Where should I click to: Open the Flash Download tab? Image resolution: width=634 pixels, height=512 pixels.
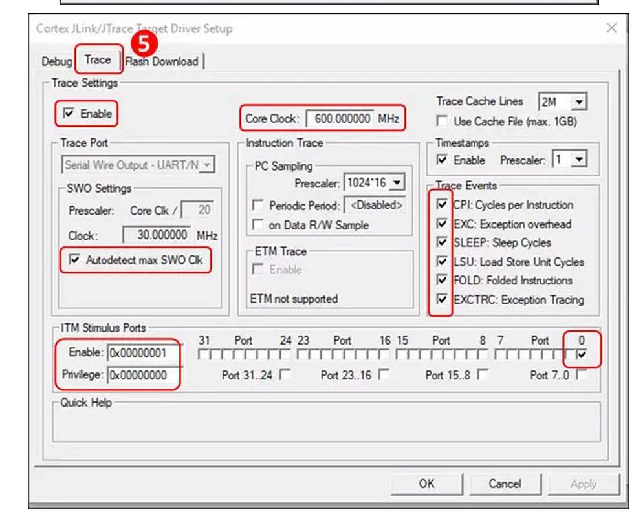(162, 61)
